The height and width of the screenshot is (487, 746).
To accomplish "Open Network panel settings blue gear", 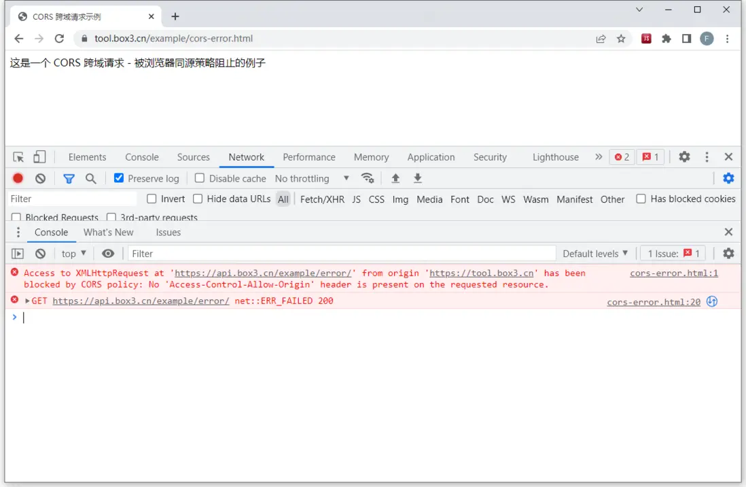I will pos(728,178).
